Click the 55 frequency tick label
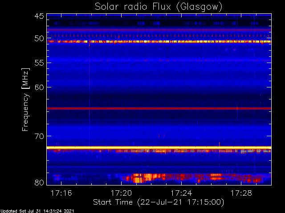Screen dimensions: 285x213 [x=39, y=63]
